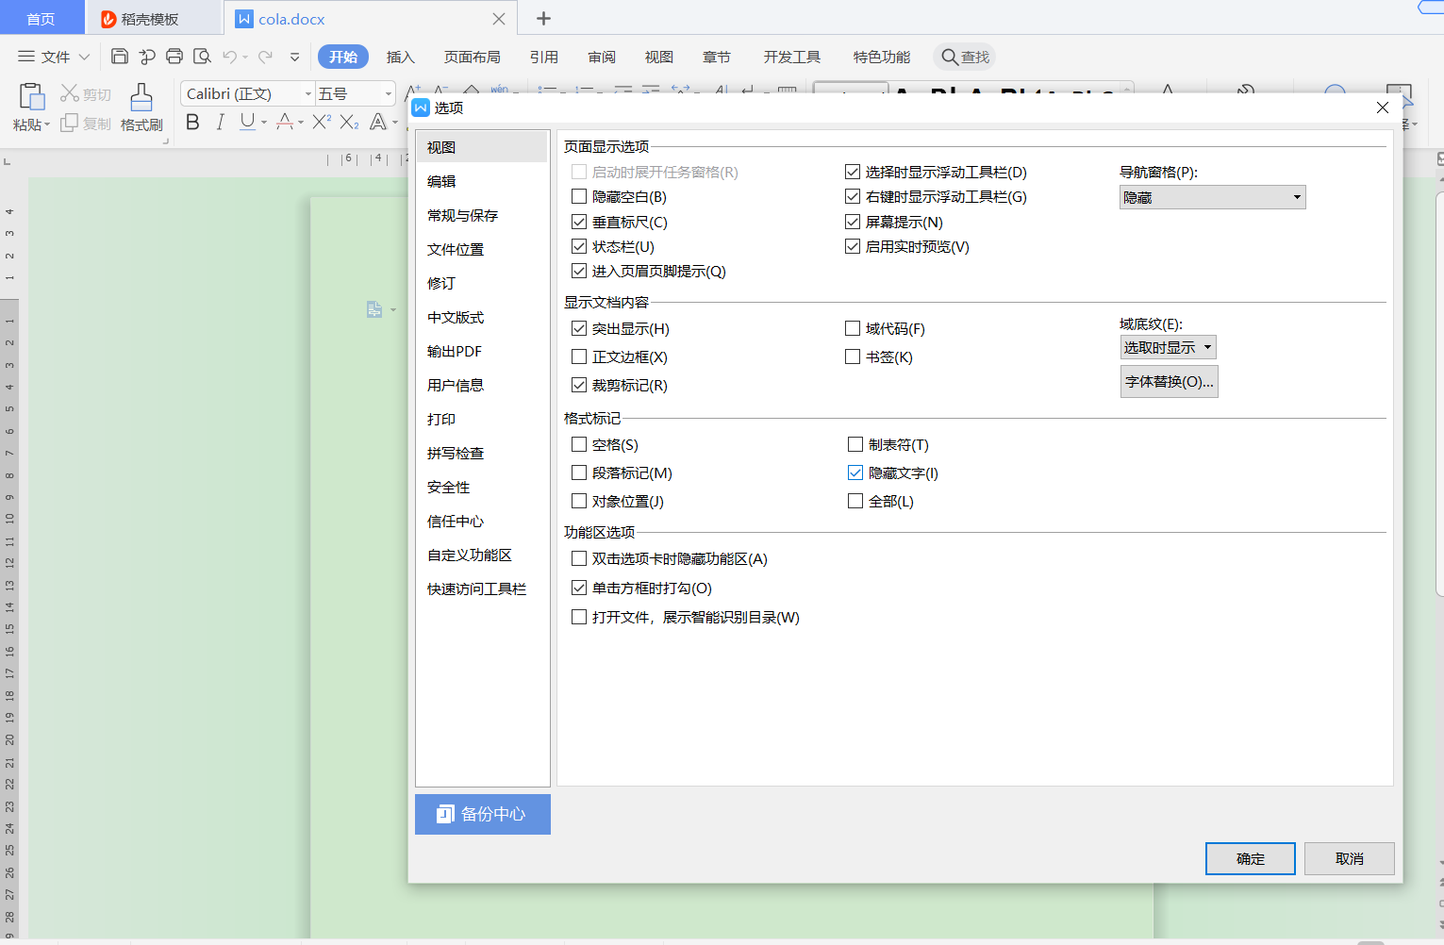Screen dimensions: 1444x945
Task: Apply superscript formatting (X²)
Action: click(x=322, y=123)
